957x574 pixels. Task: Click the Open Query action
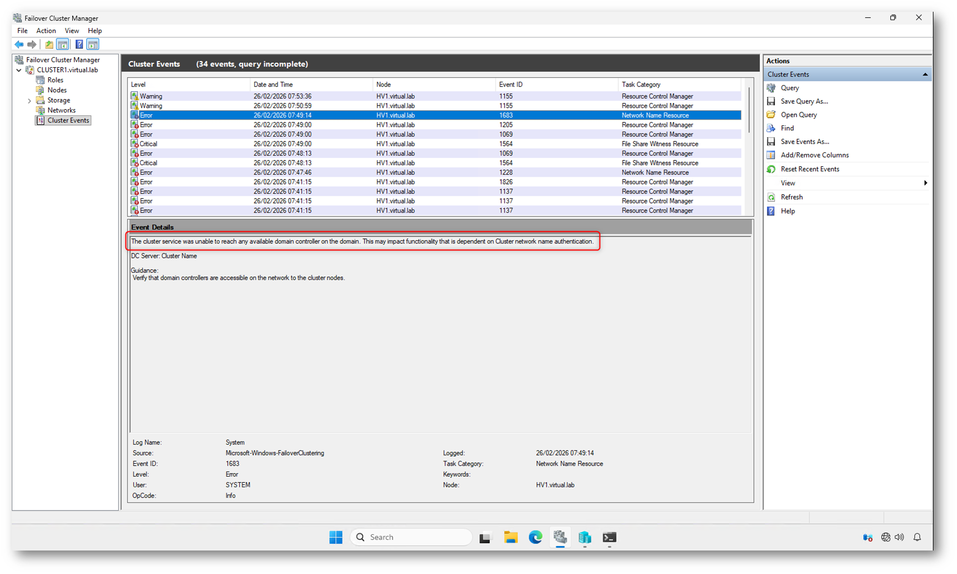(799, 115)
